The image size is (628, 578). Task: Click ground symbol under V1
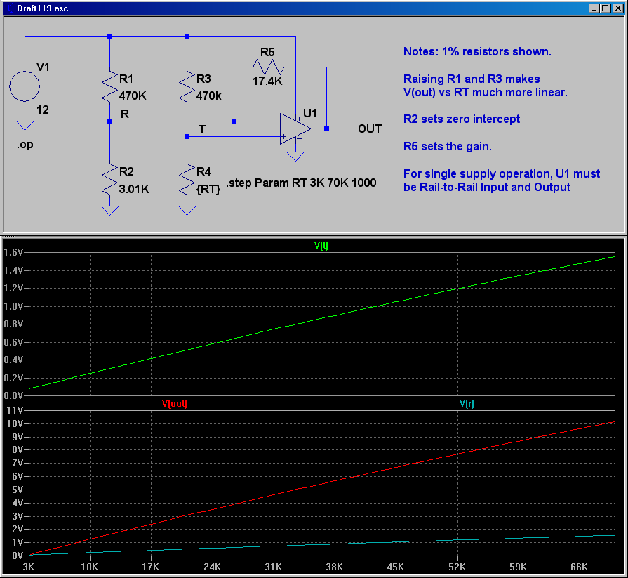click(25, 126)
